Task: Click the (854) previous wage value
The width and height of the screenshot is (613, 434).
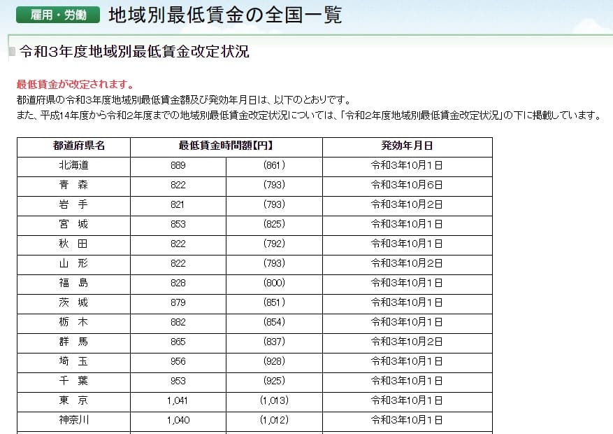Action: 274,322
